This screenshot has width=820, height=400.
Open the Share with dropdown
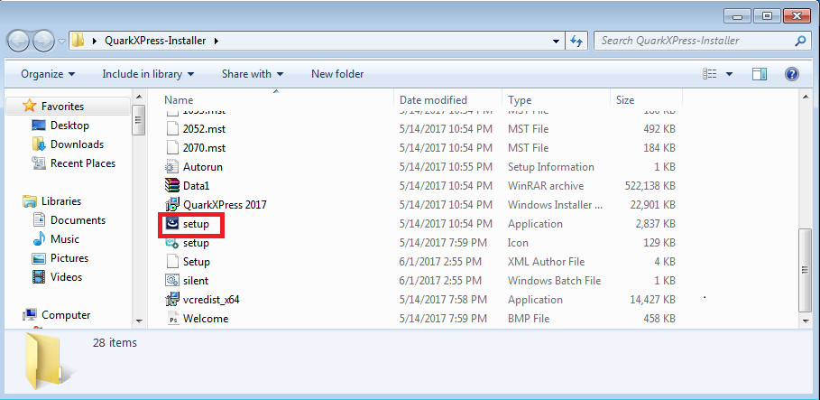(253, 74)
